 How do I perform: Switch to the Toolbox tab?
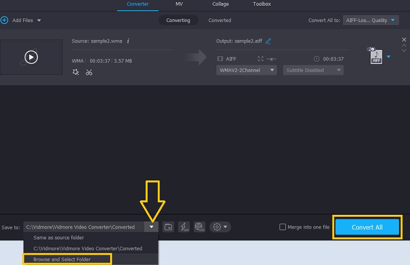pos(261,4)
